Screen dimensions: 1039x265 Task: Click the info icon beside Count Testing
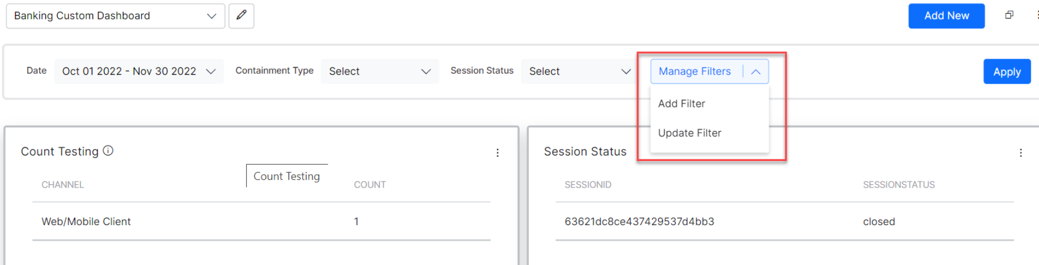coord(108,150)
